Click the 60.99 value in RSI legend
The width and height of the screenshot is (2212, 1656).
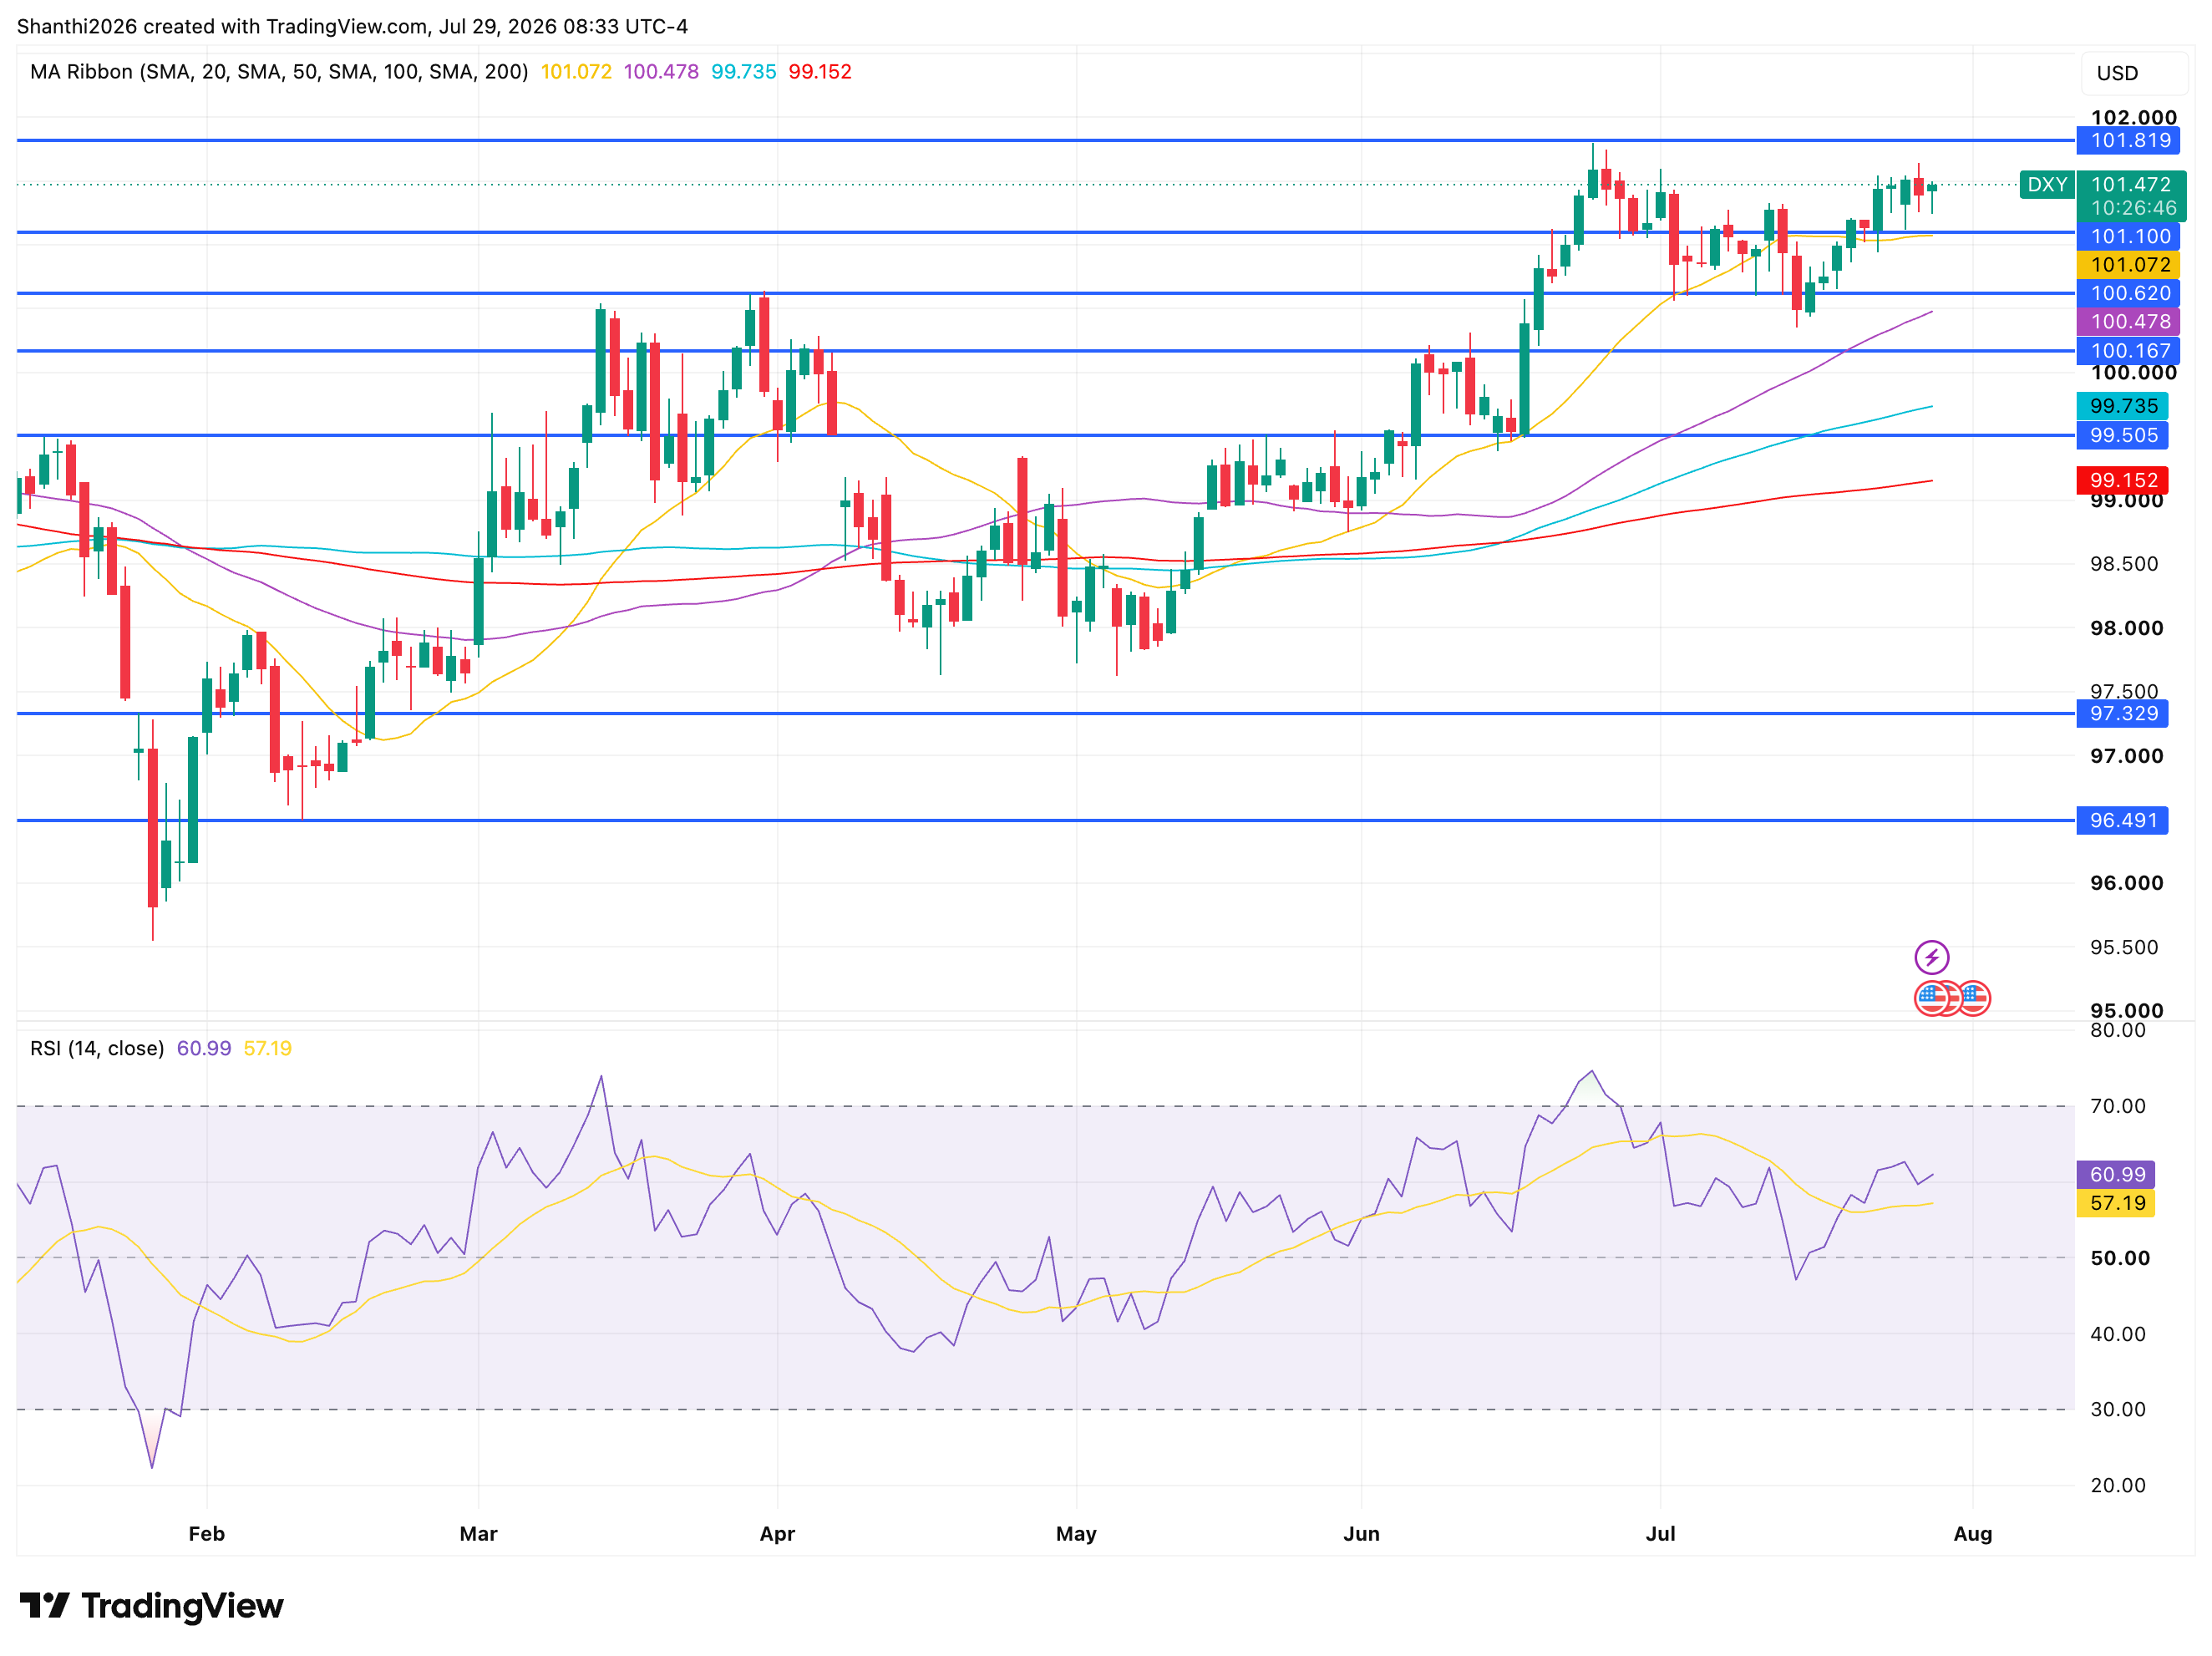tap(204, 1048)
